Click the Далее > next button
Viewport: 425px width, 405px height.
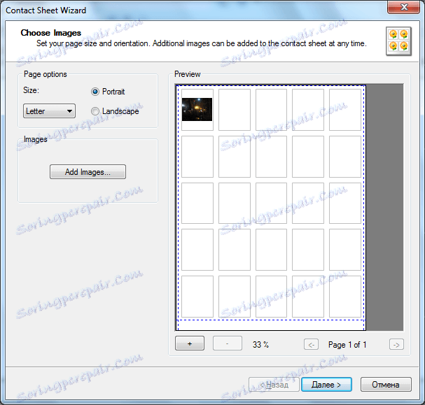coord(326,385)
